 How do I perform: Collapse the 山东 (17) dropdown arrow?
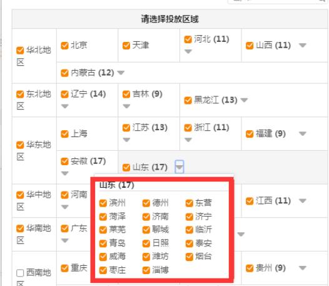[x=180, y=167]
